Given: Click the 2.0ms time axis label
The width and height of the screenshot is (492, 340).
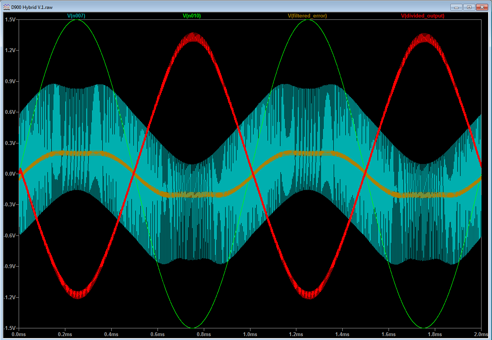Looking at the screenshot, I should pyautogui.click(x=481, y=334).
